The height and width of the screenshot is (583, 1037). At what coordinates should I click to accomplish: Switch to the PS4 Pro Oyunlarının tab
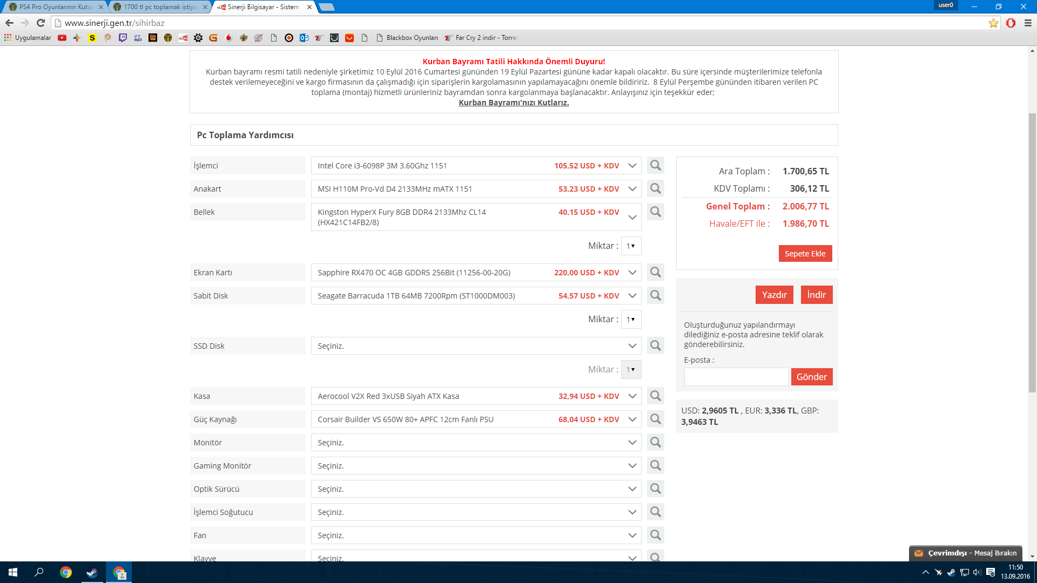pos(54,7)
